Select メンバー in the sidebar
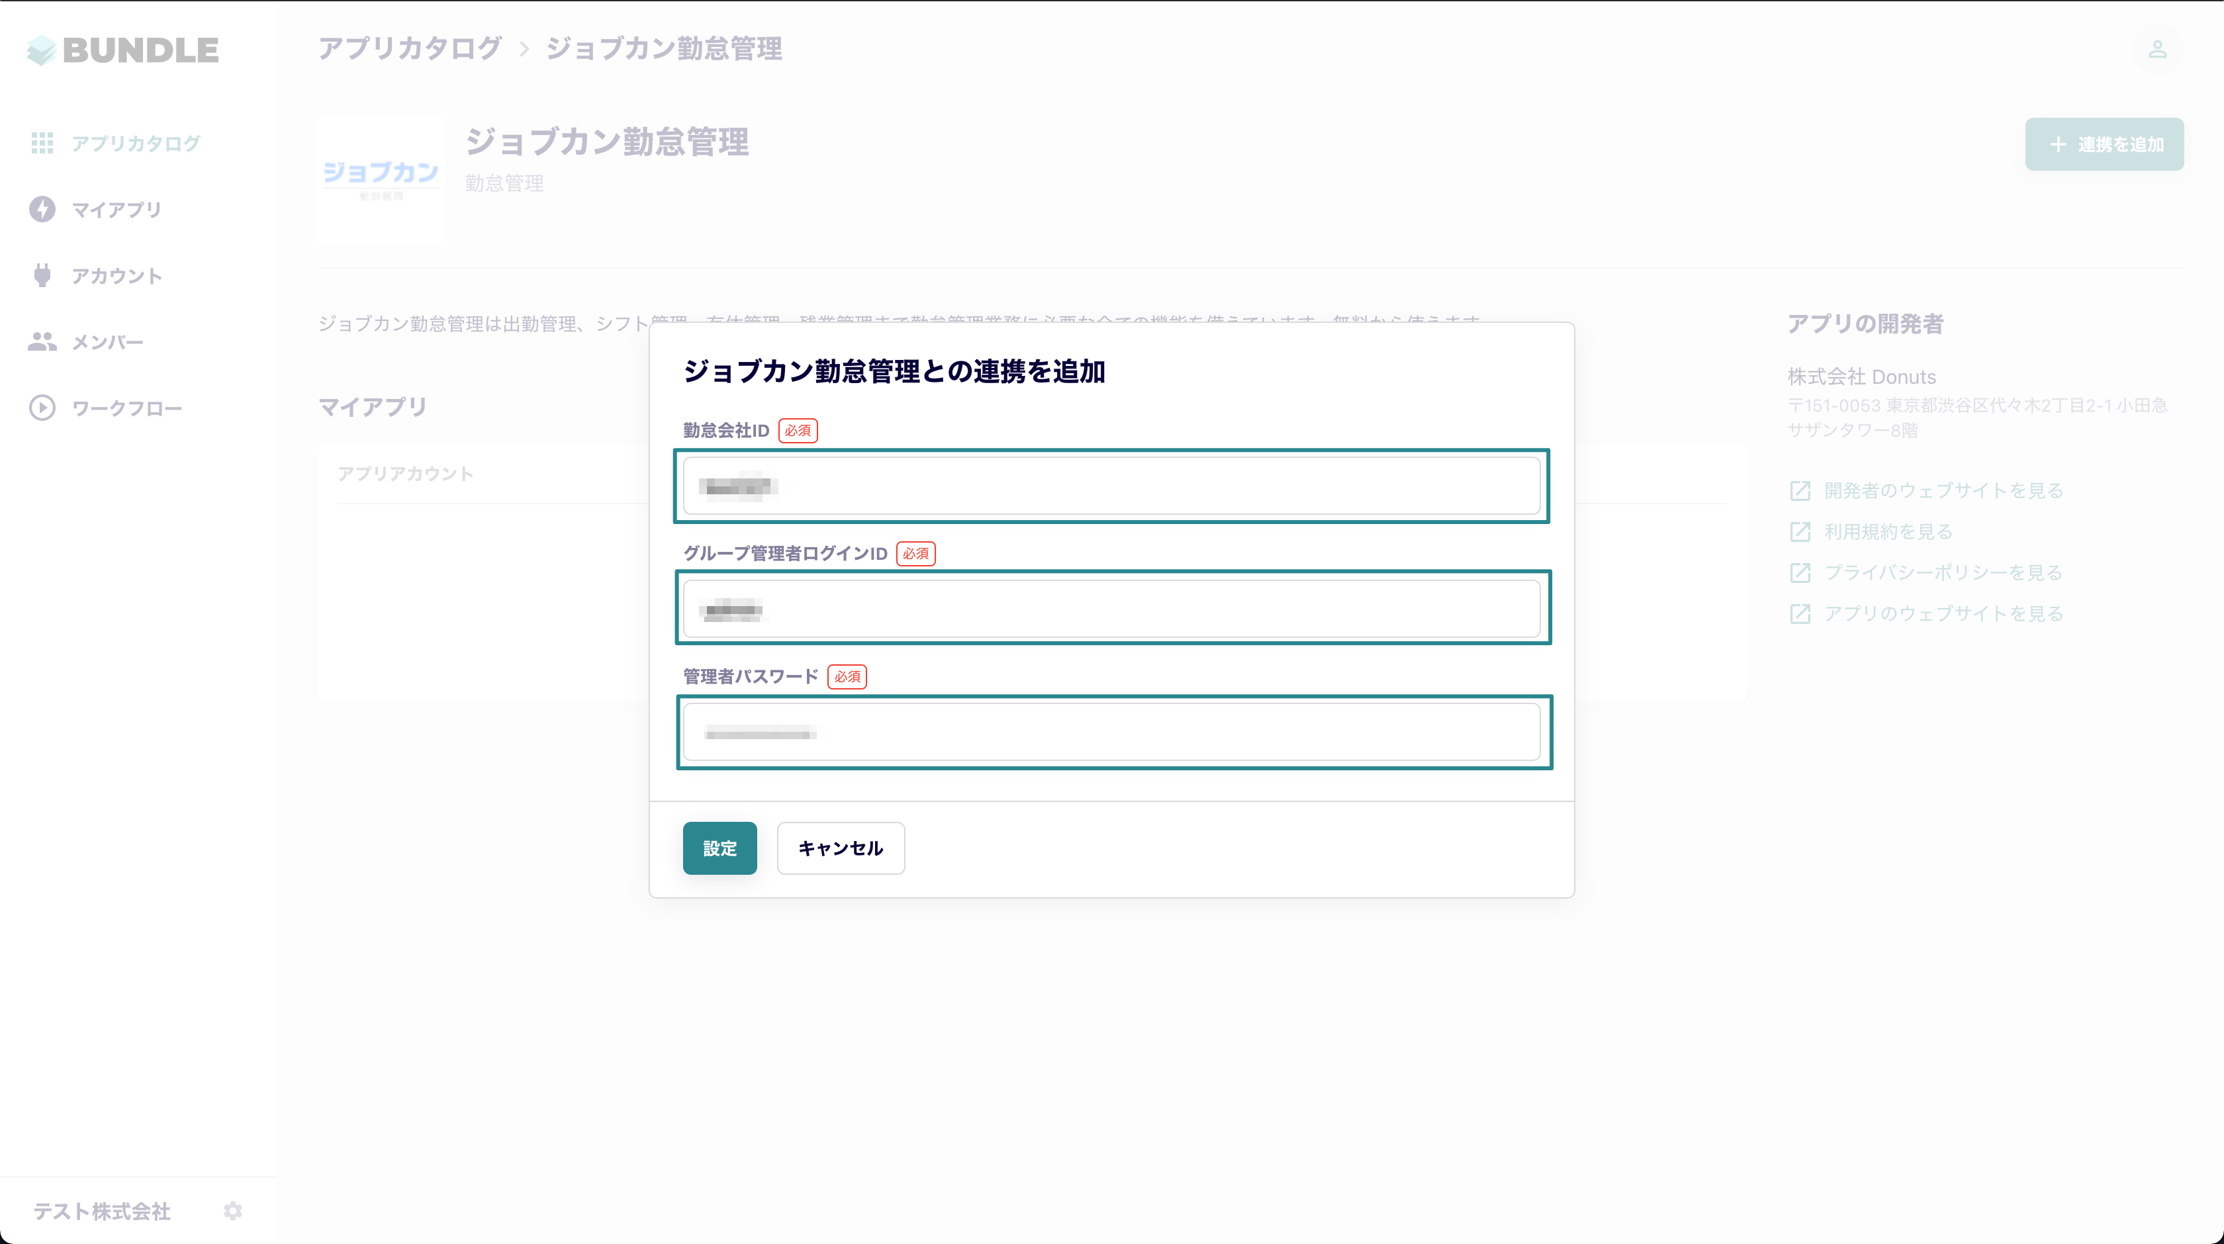 [x=108, y=343]
